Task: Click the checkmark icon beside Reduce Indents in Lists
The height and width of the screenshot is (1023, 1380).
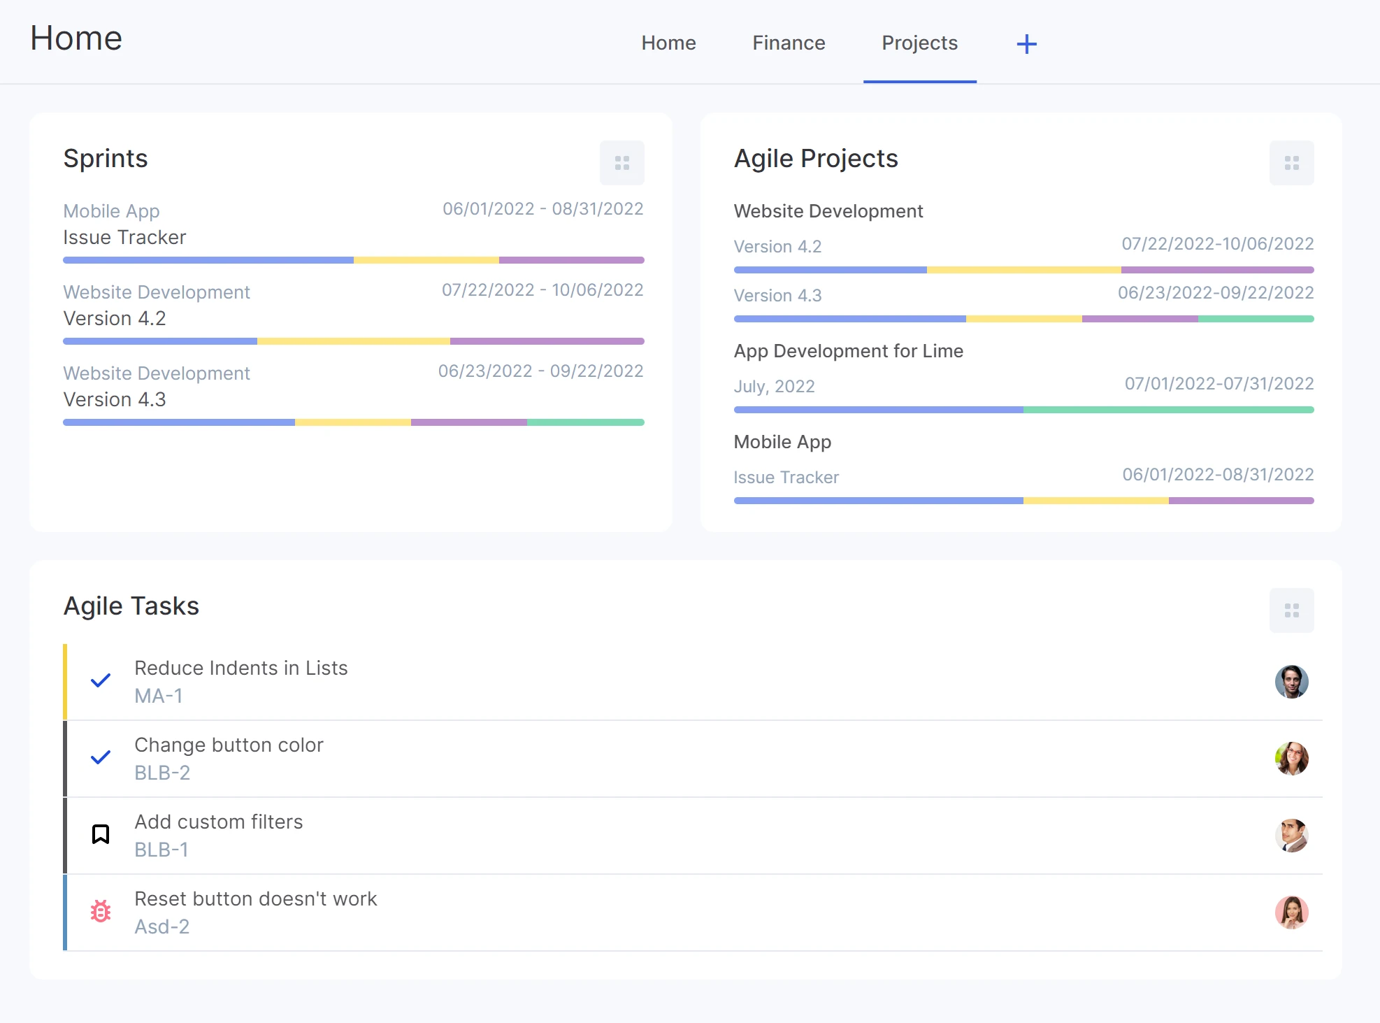Action: 101,680
